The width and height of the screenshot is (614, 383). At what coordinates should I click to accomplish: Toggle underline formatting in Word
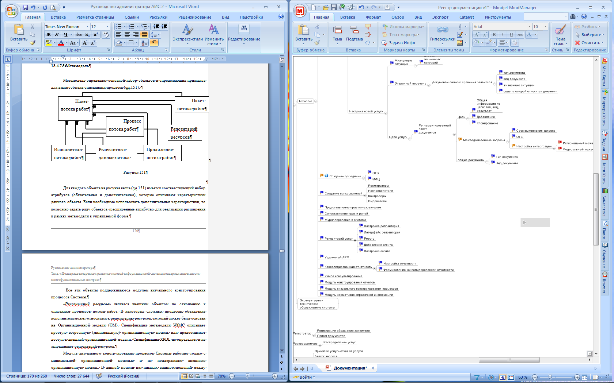pos(65,35)
